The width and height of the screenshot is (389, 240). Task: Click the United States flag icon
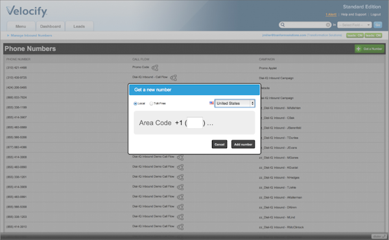(x=211, y=103)
